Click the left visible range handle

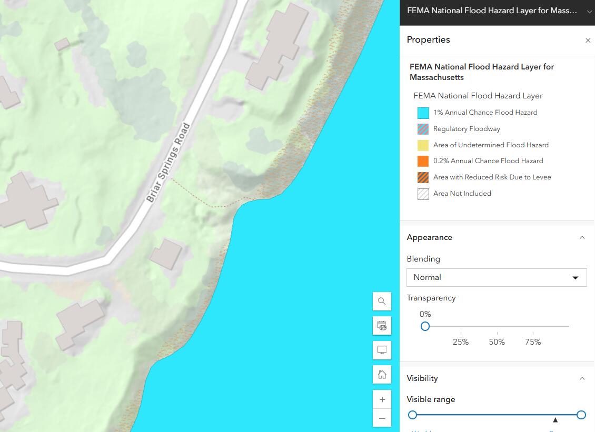412,415
